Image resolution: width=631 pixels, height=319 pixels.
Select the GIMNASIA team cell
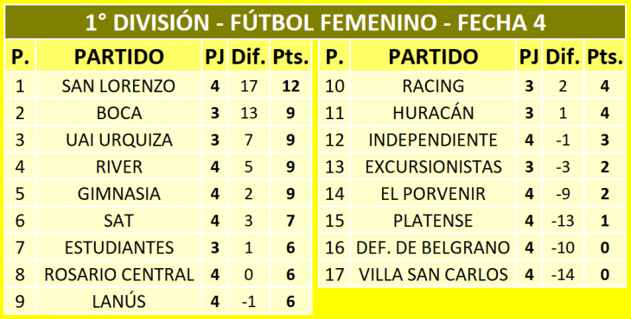point(118,193)
